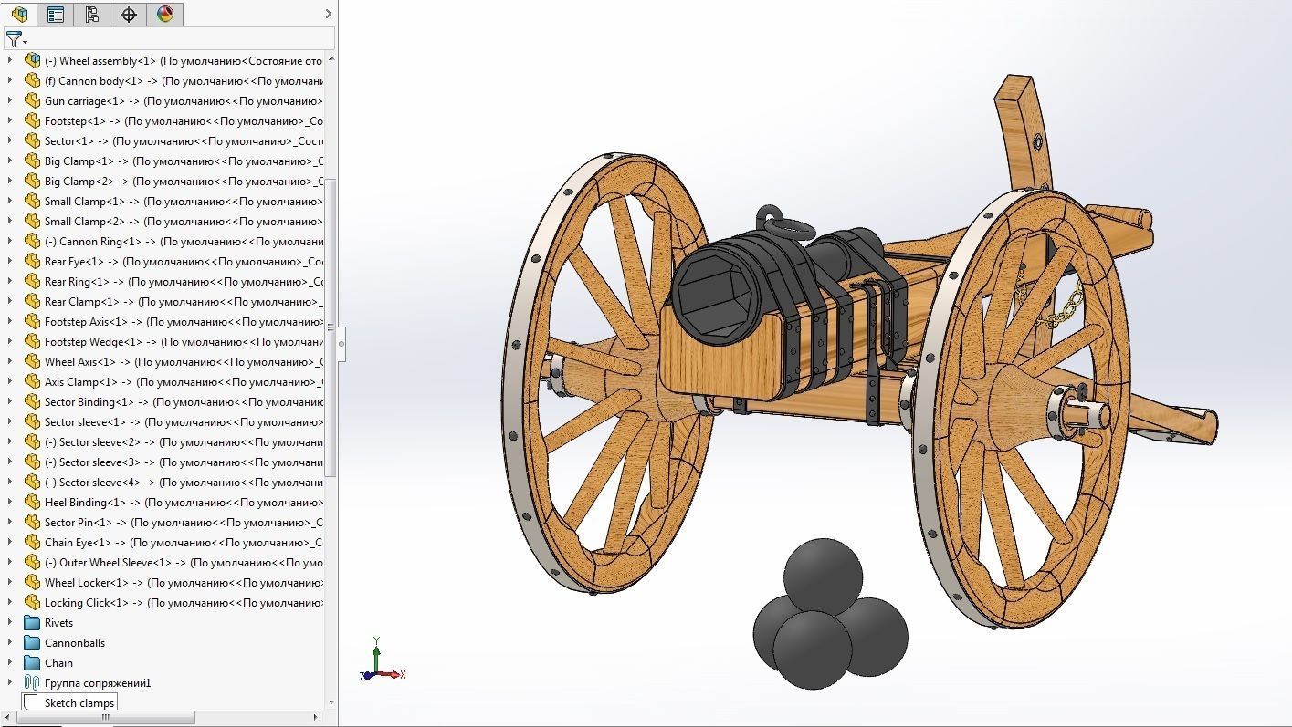1292x727 pixels.
Task: Click into the tree filter search field
Action: click(x=182, y=38)
